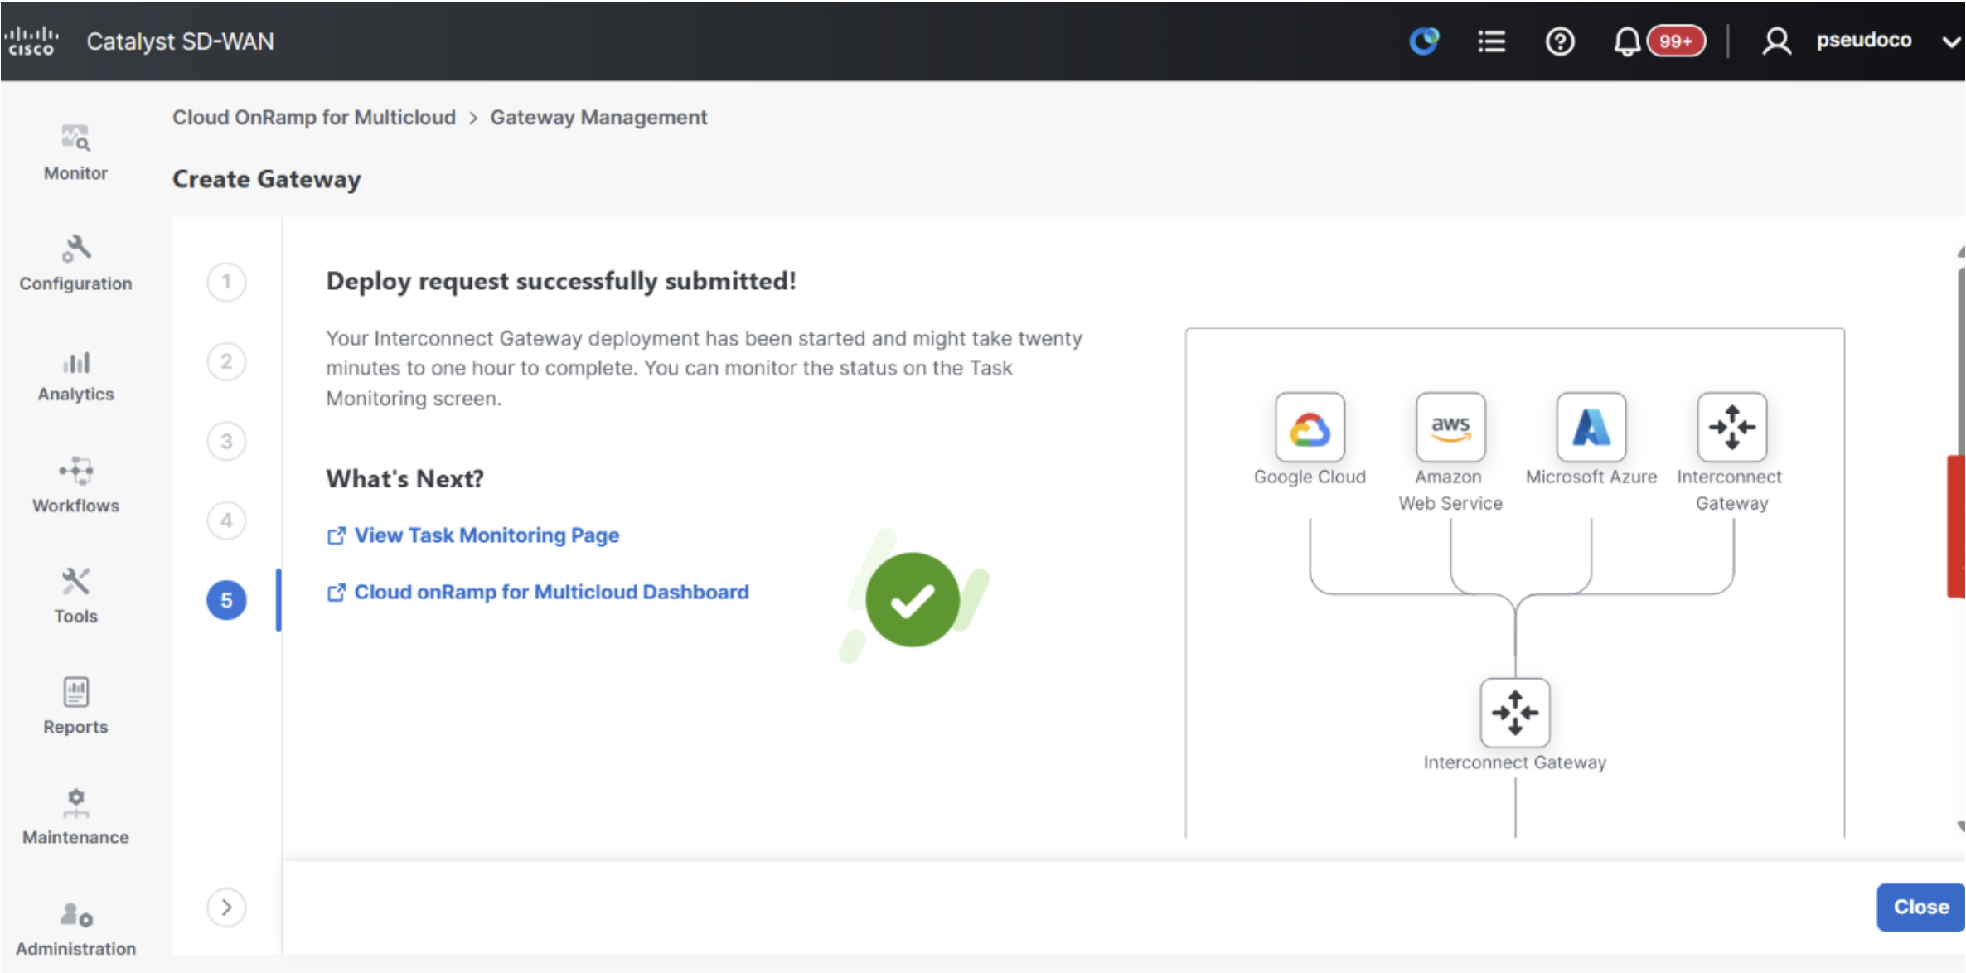Expand the pseudoco user menu chevron
This screenshot has height=973, width=1966.
click(1949, 41)
